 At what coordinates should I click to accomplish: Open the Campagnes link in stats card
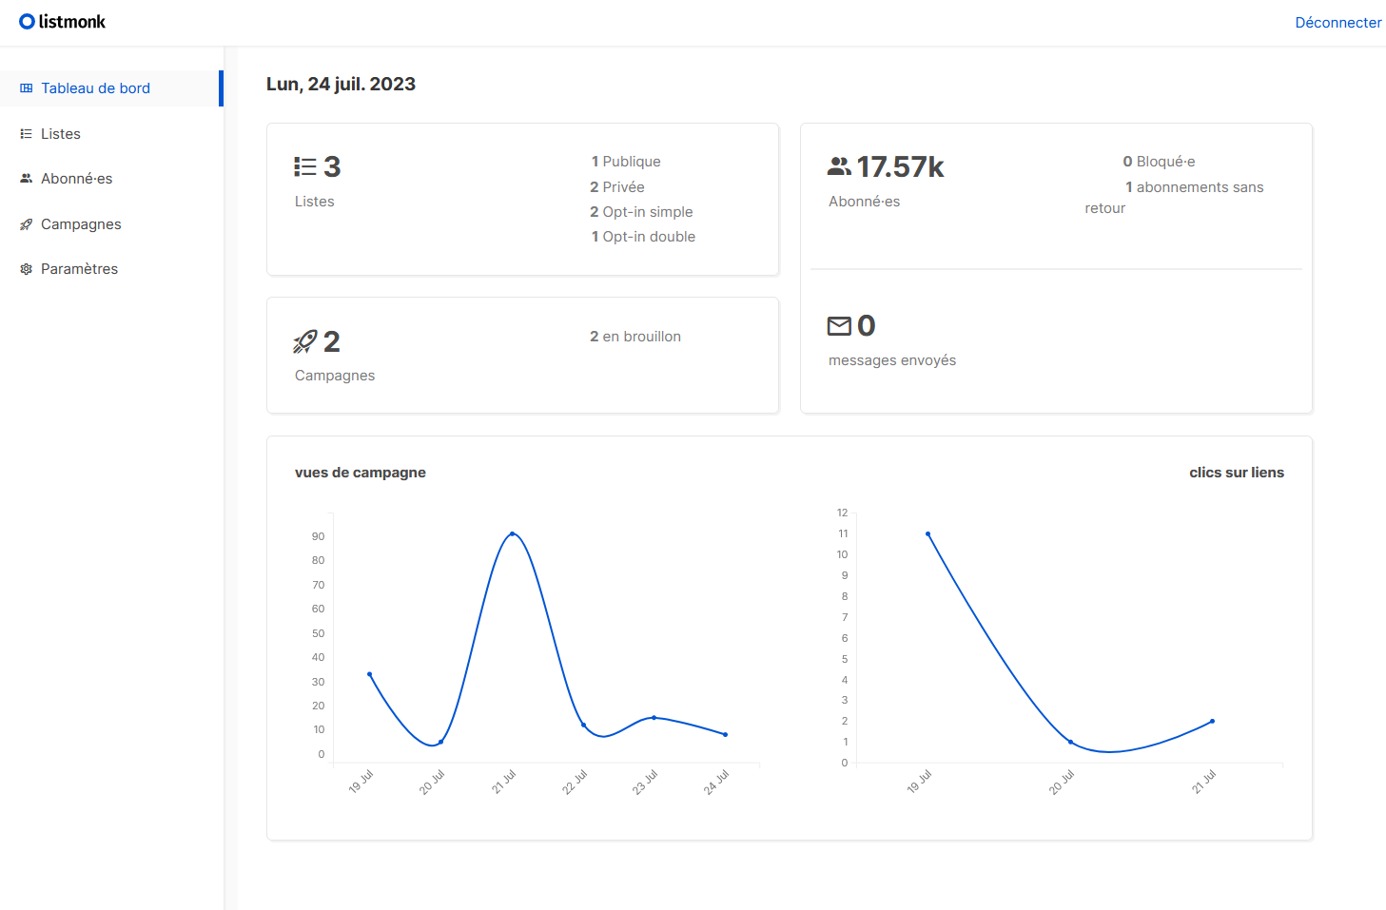coord(335,376)
